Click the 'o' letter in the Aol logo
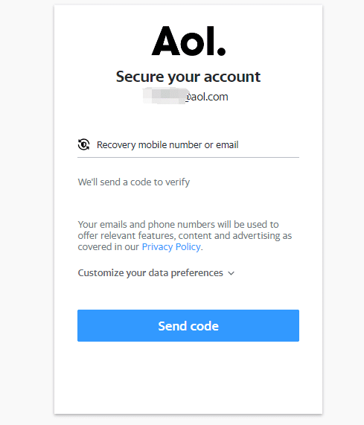The width and height of the screenshot is (364, 425). (x=192, y=44)
